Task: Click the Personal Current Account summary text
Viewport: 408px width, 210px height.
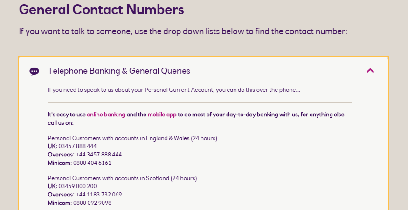Action: click(x=174, y=90)
